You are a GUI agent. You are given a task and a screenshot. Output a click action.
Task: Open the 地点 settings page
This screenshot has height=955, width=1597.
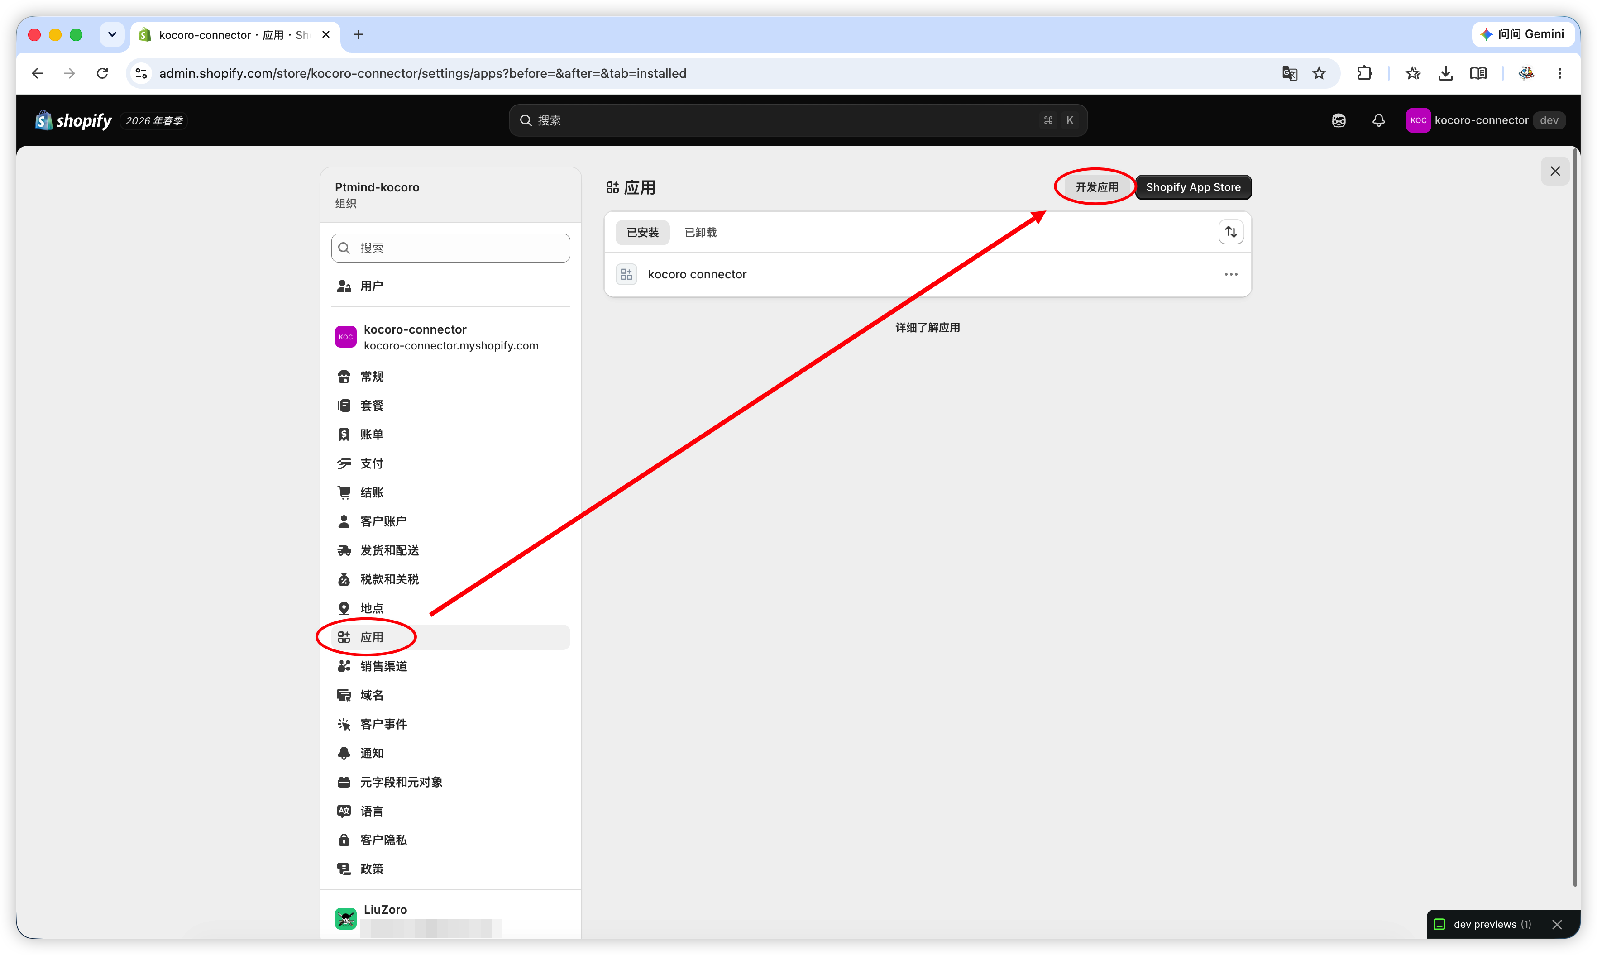450,608
